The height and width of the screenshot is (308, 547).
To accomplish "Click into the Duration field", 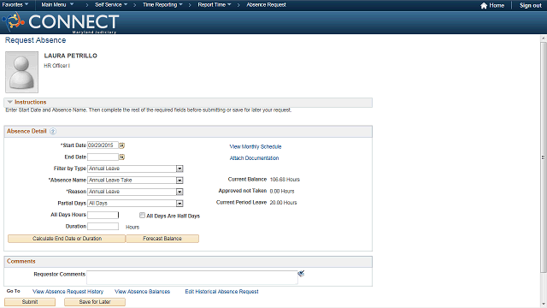I will click(103, 227).
